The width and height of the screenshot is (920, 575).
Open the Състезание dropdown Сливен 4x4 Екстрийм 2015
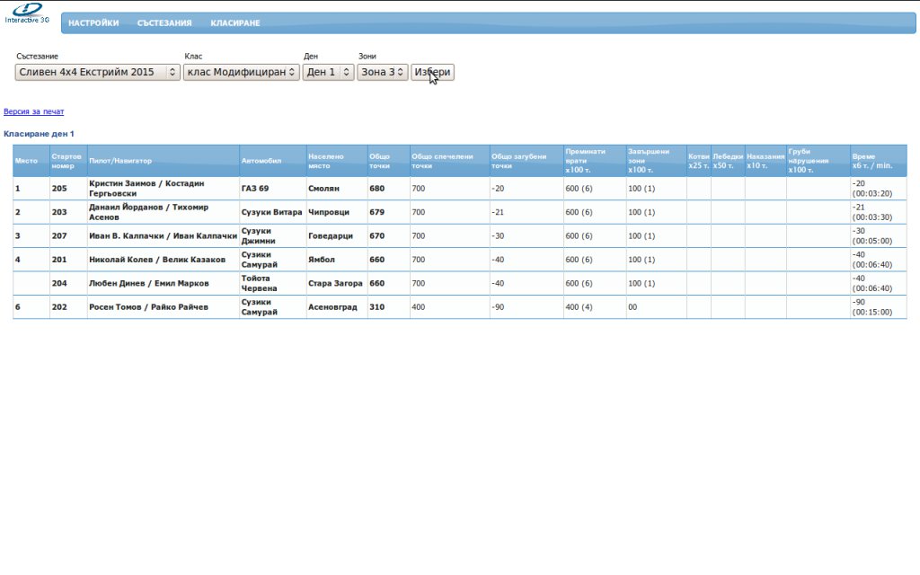point(97,72)
